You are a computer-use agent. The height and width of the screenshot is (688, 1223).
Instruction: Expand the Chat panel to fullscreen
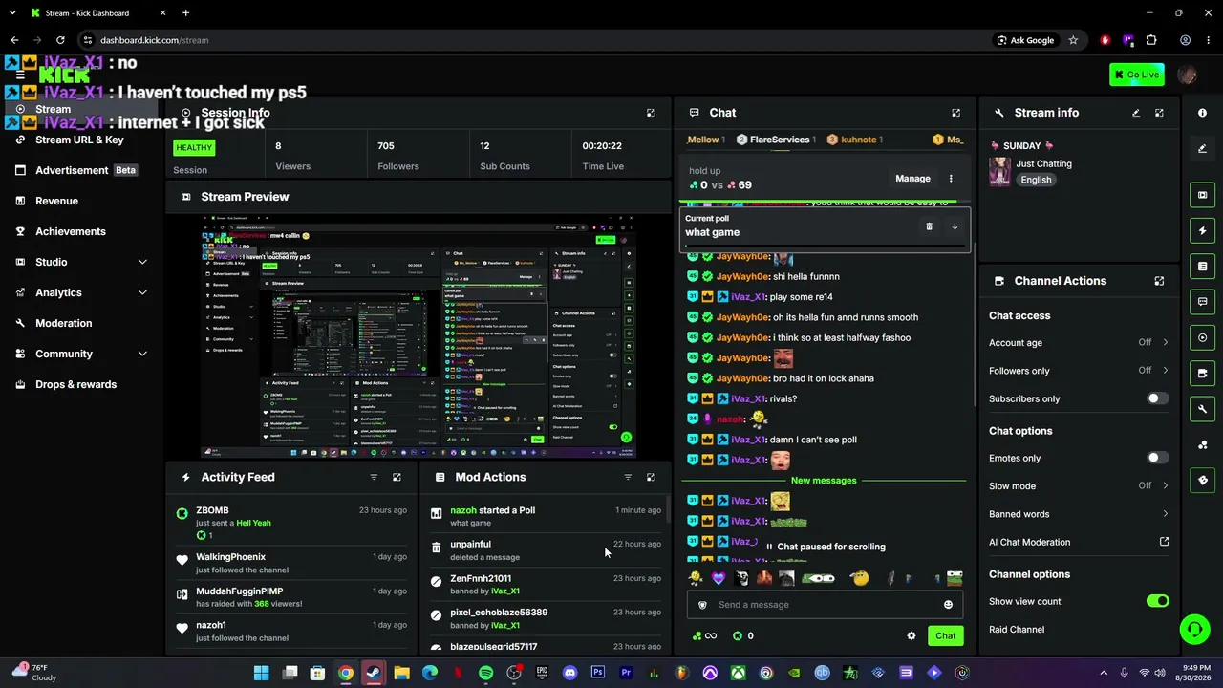[955, 113]
